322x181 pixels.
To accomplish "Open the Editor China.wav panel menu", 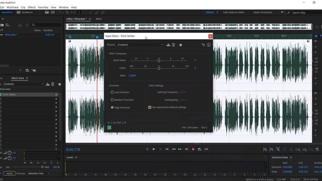I will pos(90,19).
